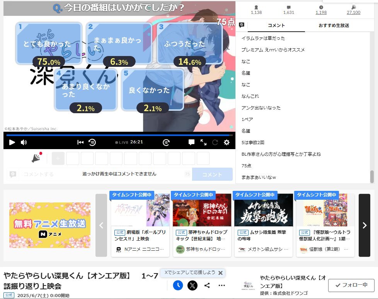The height and width of the screenshot is (299, 378).
Task: Click the comment 5は事故2回
Action: point(253,143)
